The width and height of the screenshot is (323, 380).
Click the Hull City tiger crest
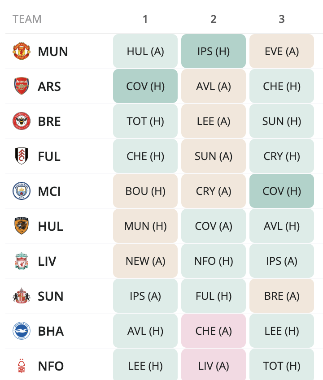point(22,226)
